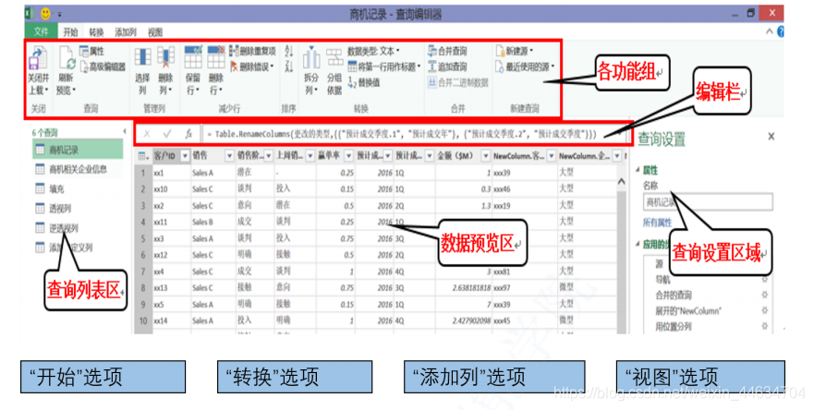
Task: Select the 商机记录 query
Action: coord(78,150)
